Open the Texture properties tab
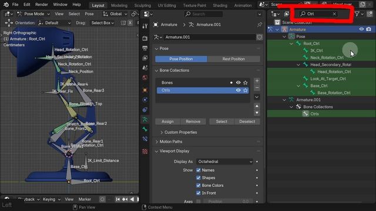Image resolution: width=376 pixels, height=211 pixels. pos(145,151)
